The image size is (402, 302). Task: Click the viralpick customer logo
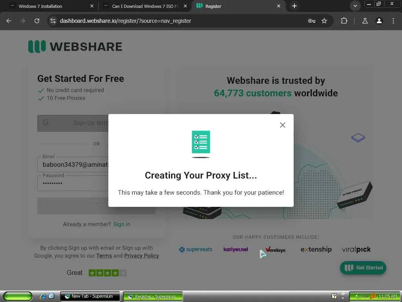pyautogui.click(x=356, y=249)
